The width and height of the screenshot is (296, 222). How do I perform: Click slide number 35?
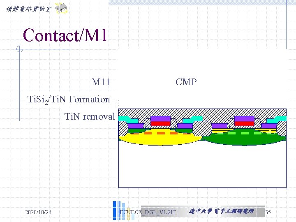pyautogui.click(x=268, y=212)
